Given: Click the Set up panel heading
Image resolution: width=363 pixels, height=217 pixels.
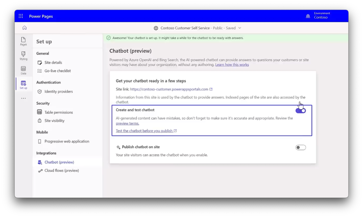Looking at the screenshot, I should click(x=44, y=42).
